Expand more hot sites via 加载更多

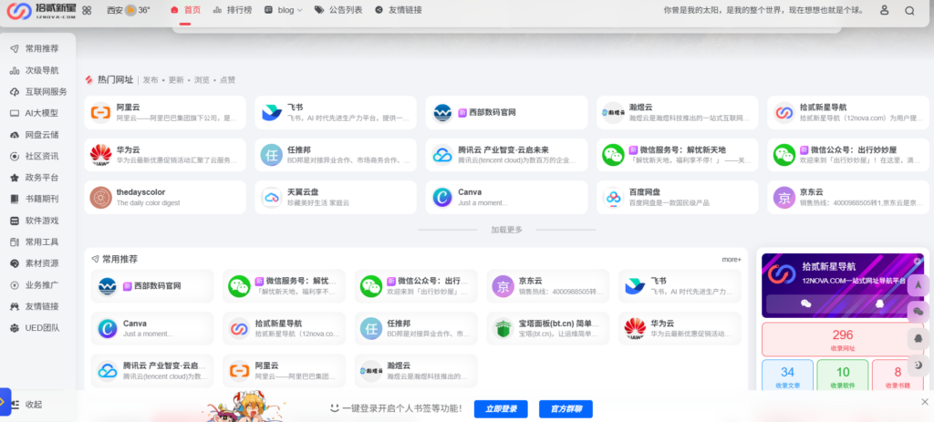point(506,230)
